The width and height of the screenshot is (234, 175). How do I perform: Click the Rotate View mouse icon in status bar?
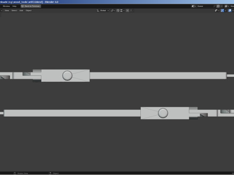tap(15, 173)
